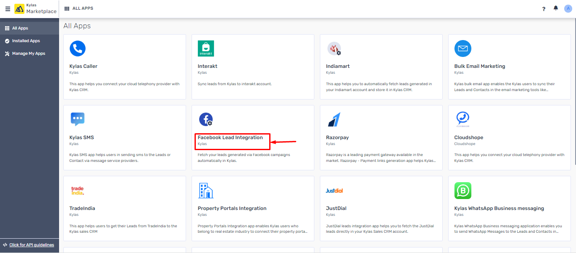The height and width of the screenshot is (253, 576).
Task: Open Facebook Lead Integration app title
Action: pyautogui.click(x=230, y=137)
